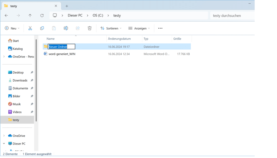Open Bilder in the navigation pane
The image size is (277, 158).
(x=14, y=96)
